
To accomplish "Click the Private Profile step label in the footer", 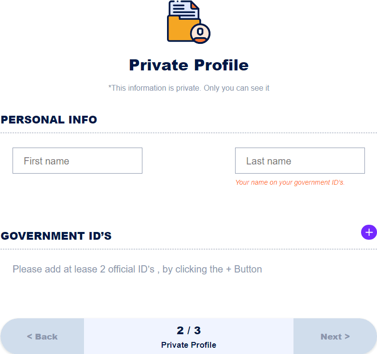I will [x=189, y=345].
